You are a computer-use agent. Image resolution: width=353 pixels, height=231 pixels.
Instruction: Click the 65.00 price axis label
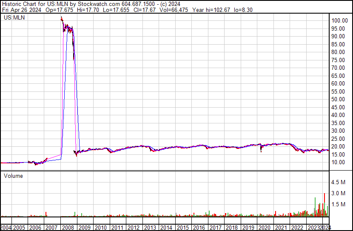338,76
